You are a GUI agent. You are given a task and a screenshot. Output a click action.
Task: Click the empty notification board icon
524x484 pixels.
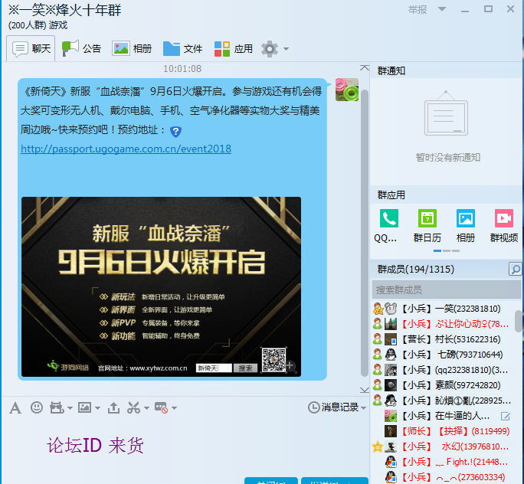click(x=446, y=113)
